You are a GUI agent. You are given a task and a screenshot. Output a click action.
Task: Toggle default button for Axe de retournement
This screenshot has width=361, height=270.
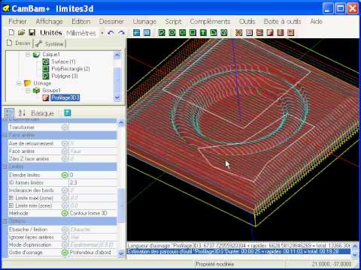65,143
